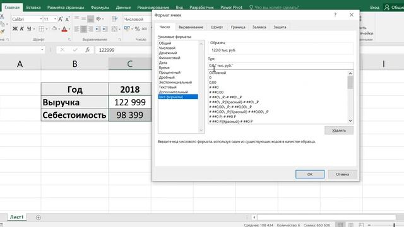This screenshot has height=227, width=404.
Task: Switch to Заливка tab in dialog
Action: 259,27
